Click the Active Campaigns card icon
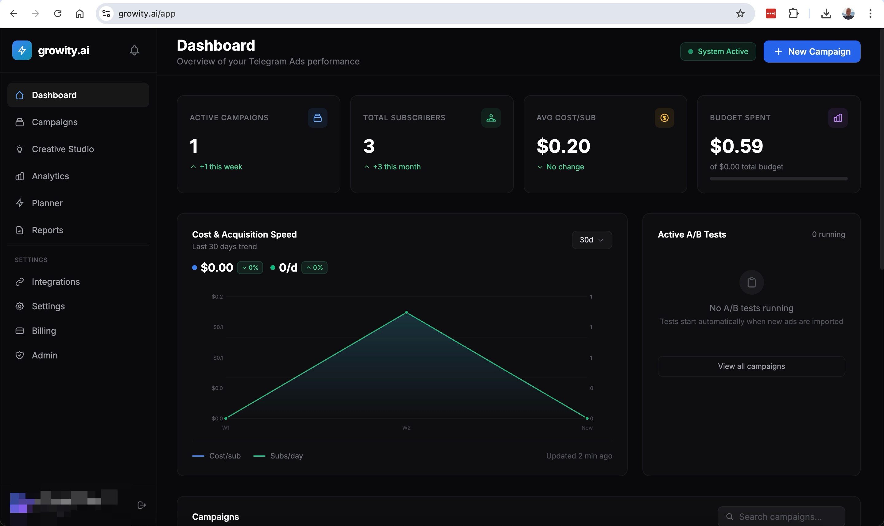This screenshot has height=526, width=884. [317, 118]
